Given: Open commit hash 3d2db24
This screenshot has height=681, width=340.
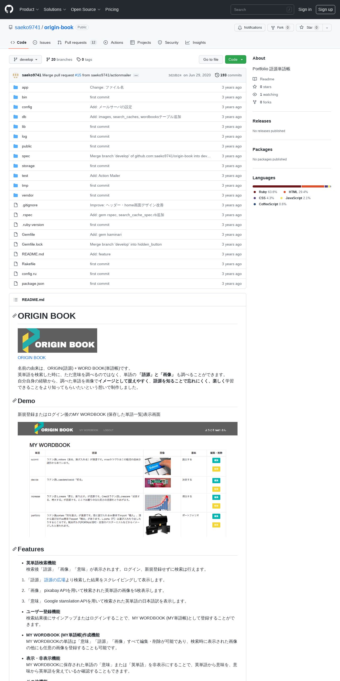Looking at the screenshot, I should 175,75.
